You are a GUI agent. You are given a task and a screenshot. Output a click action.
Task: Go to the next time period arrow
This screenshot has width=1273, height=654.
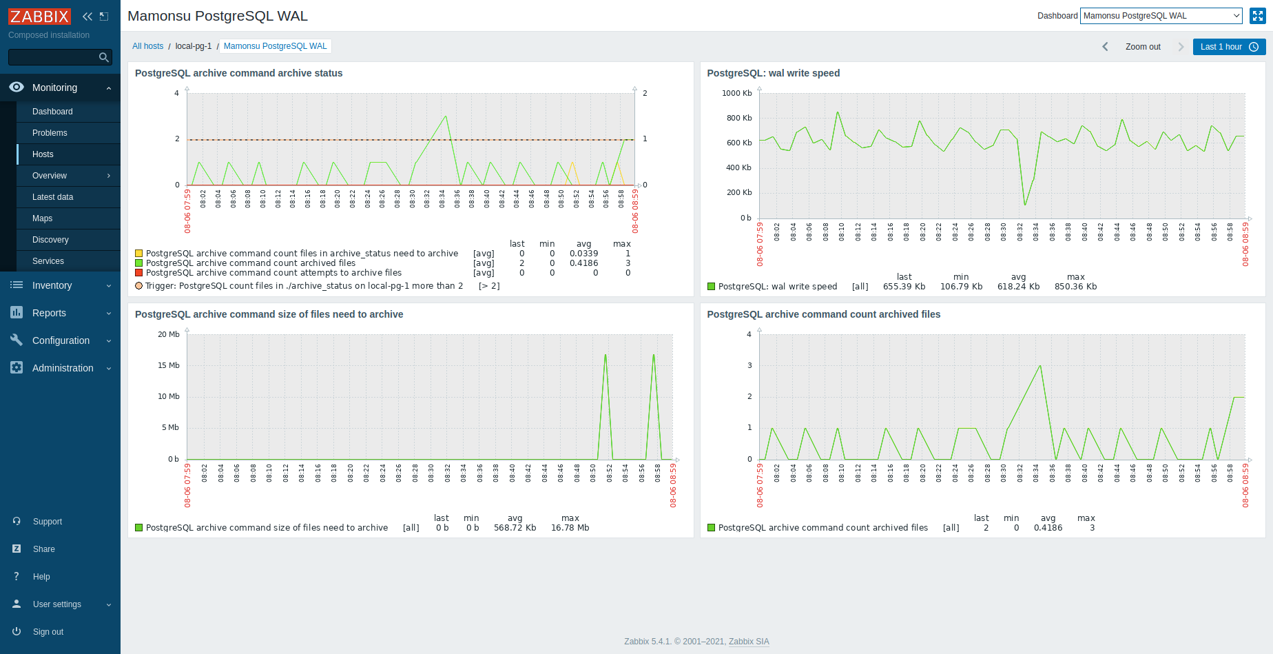[x=1181, y=46]
